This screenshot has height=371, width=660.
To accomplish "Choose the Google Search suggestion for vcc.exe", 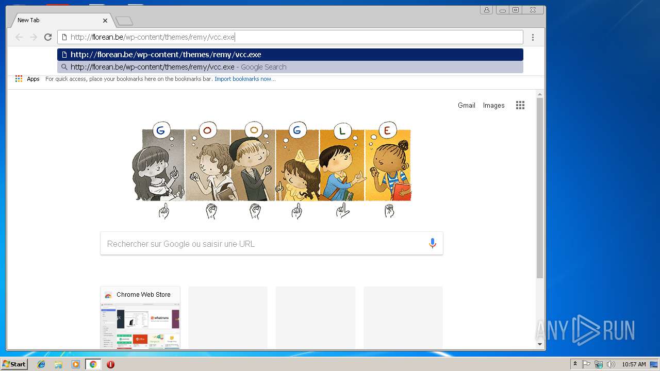I will tap(290, 67).
